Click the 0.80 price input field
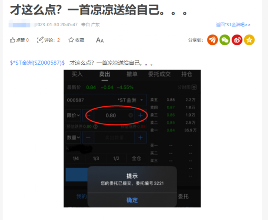Screen dimensions: 268x220 click(111, 115)
